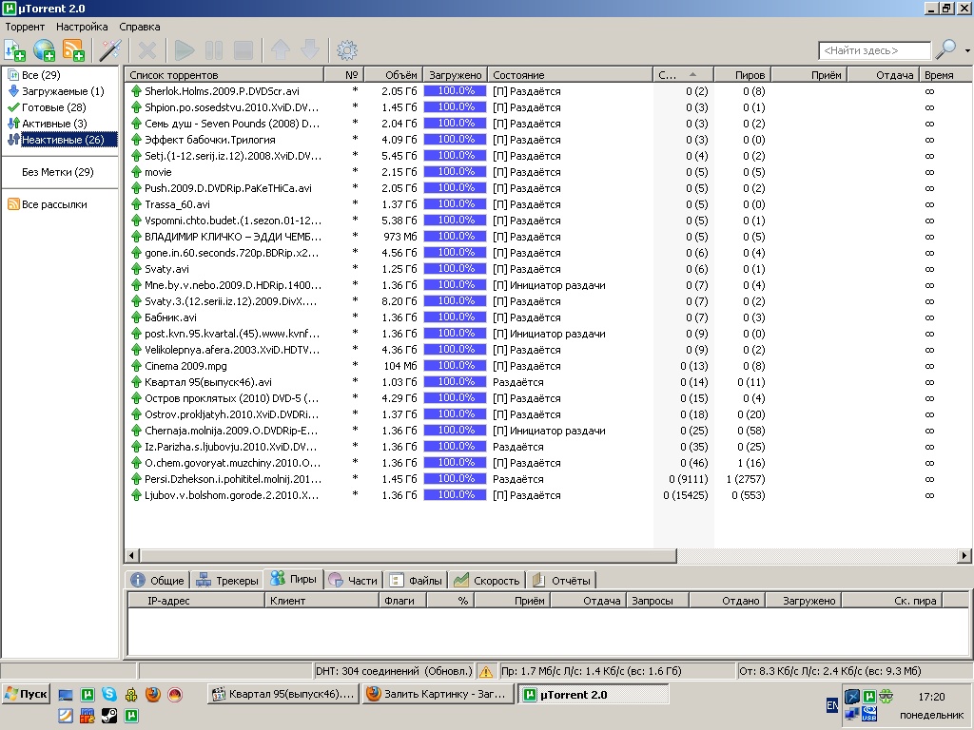The width and height of the screenshot is (974, 730).
Task: Select 'Все (29)' in the sidebar
Action: click(41, 75)
